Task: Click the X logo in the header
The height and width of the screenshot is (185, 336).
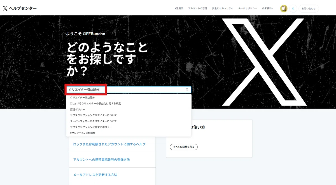Action: pos(5,8)
